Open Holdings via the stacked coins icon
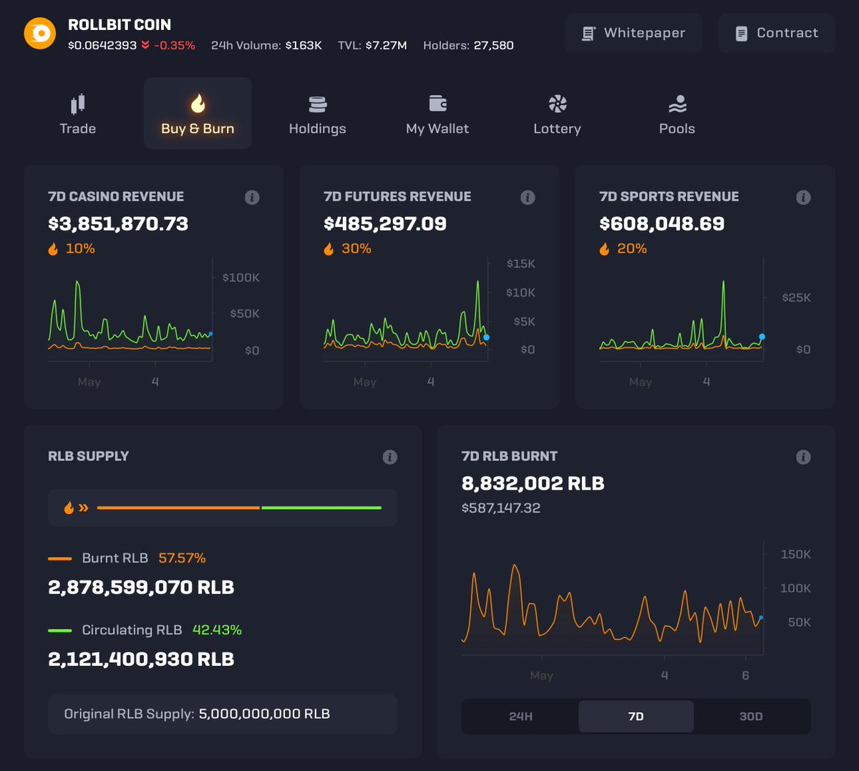 click(317, 102)
